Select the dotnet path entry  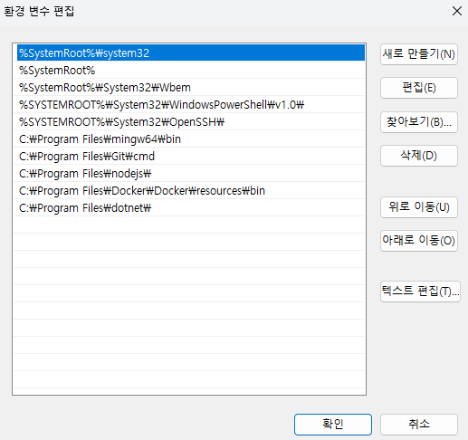tap(189, 207)
